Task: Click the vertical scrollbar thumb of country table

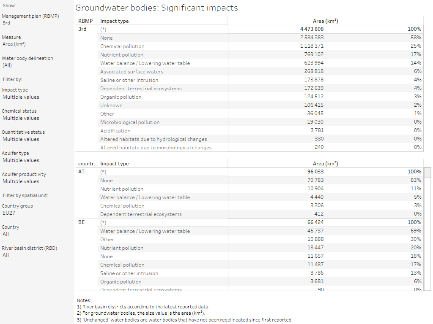Action: coord(428,172)
